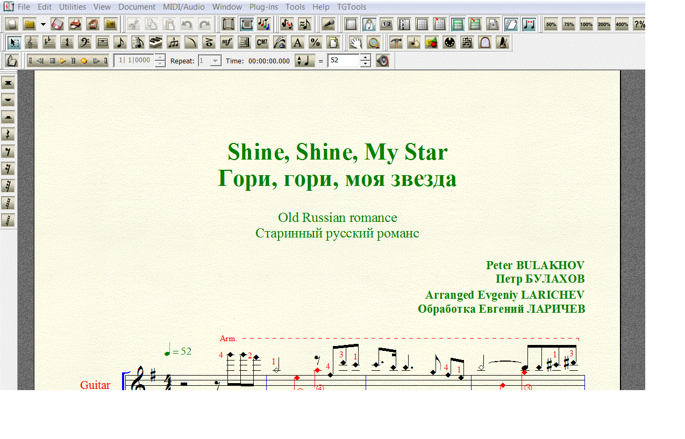Viewport: 685px width, 439px height.
Task: Open the tempo note duration selector
Action: pyautogui.click(x=305, y=61)
